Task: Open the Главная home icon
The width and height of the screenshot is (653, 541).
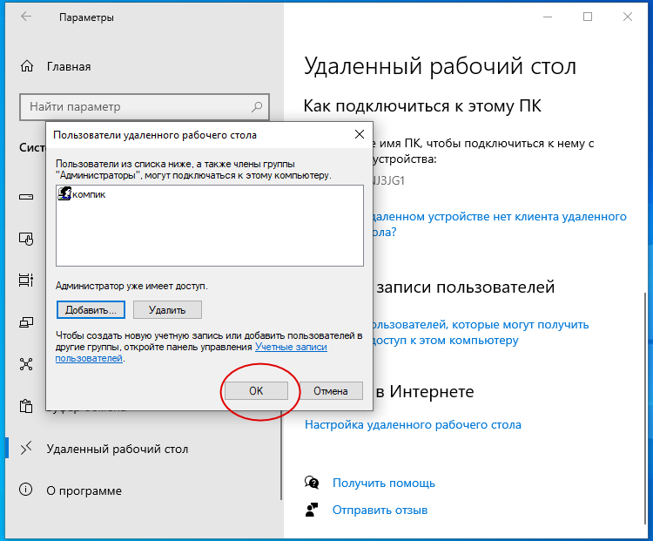Action: [27, 66]
